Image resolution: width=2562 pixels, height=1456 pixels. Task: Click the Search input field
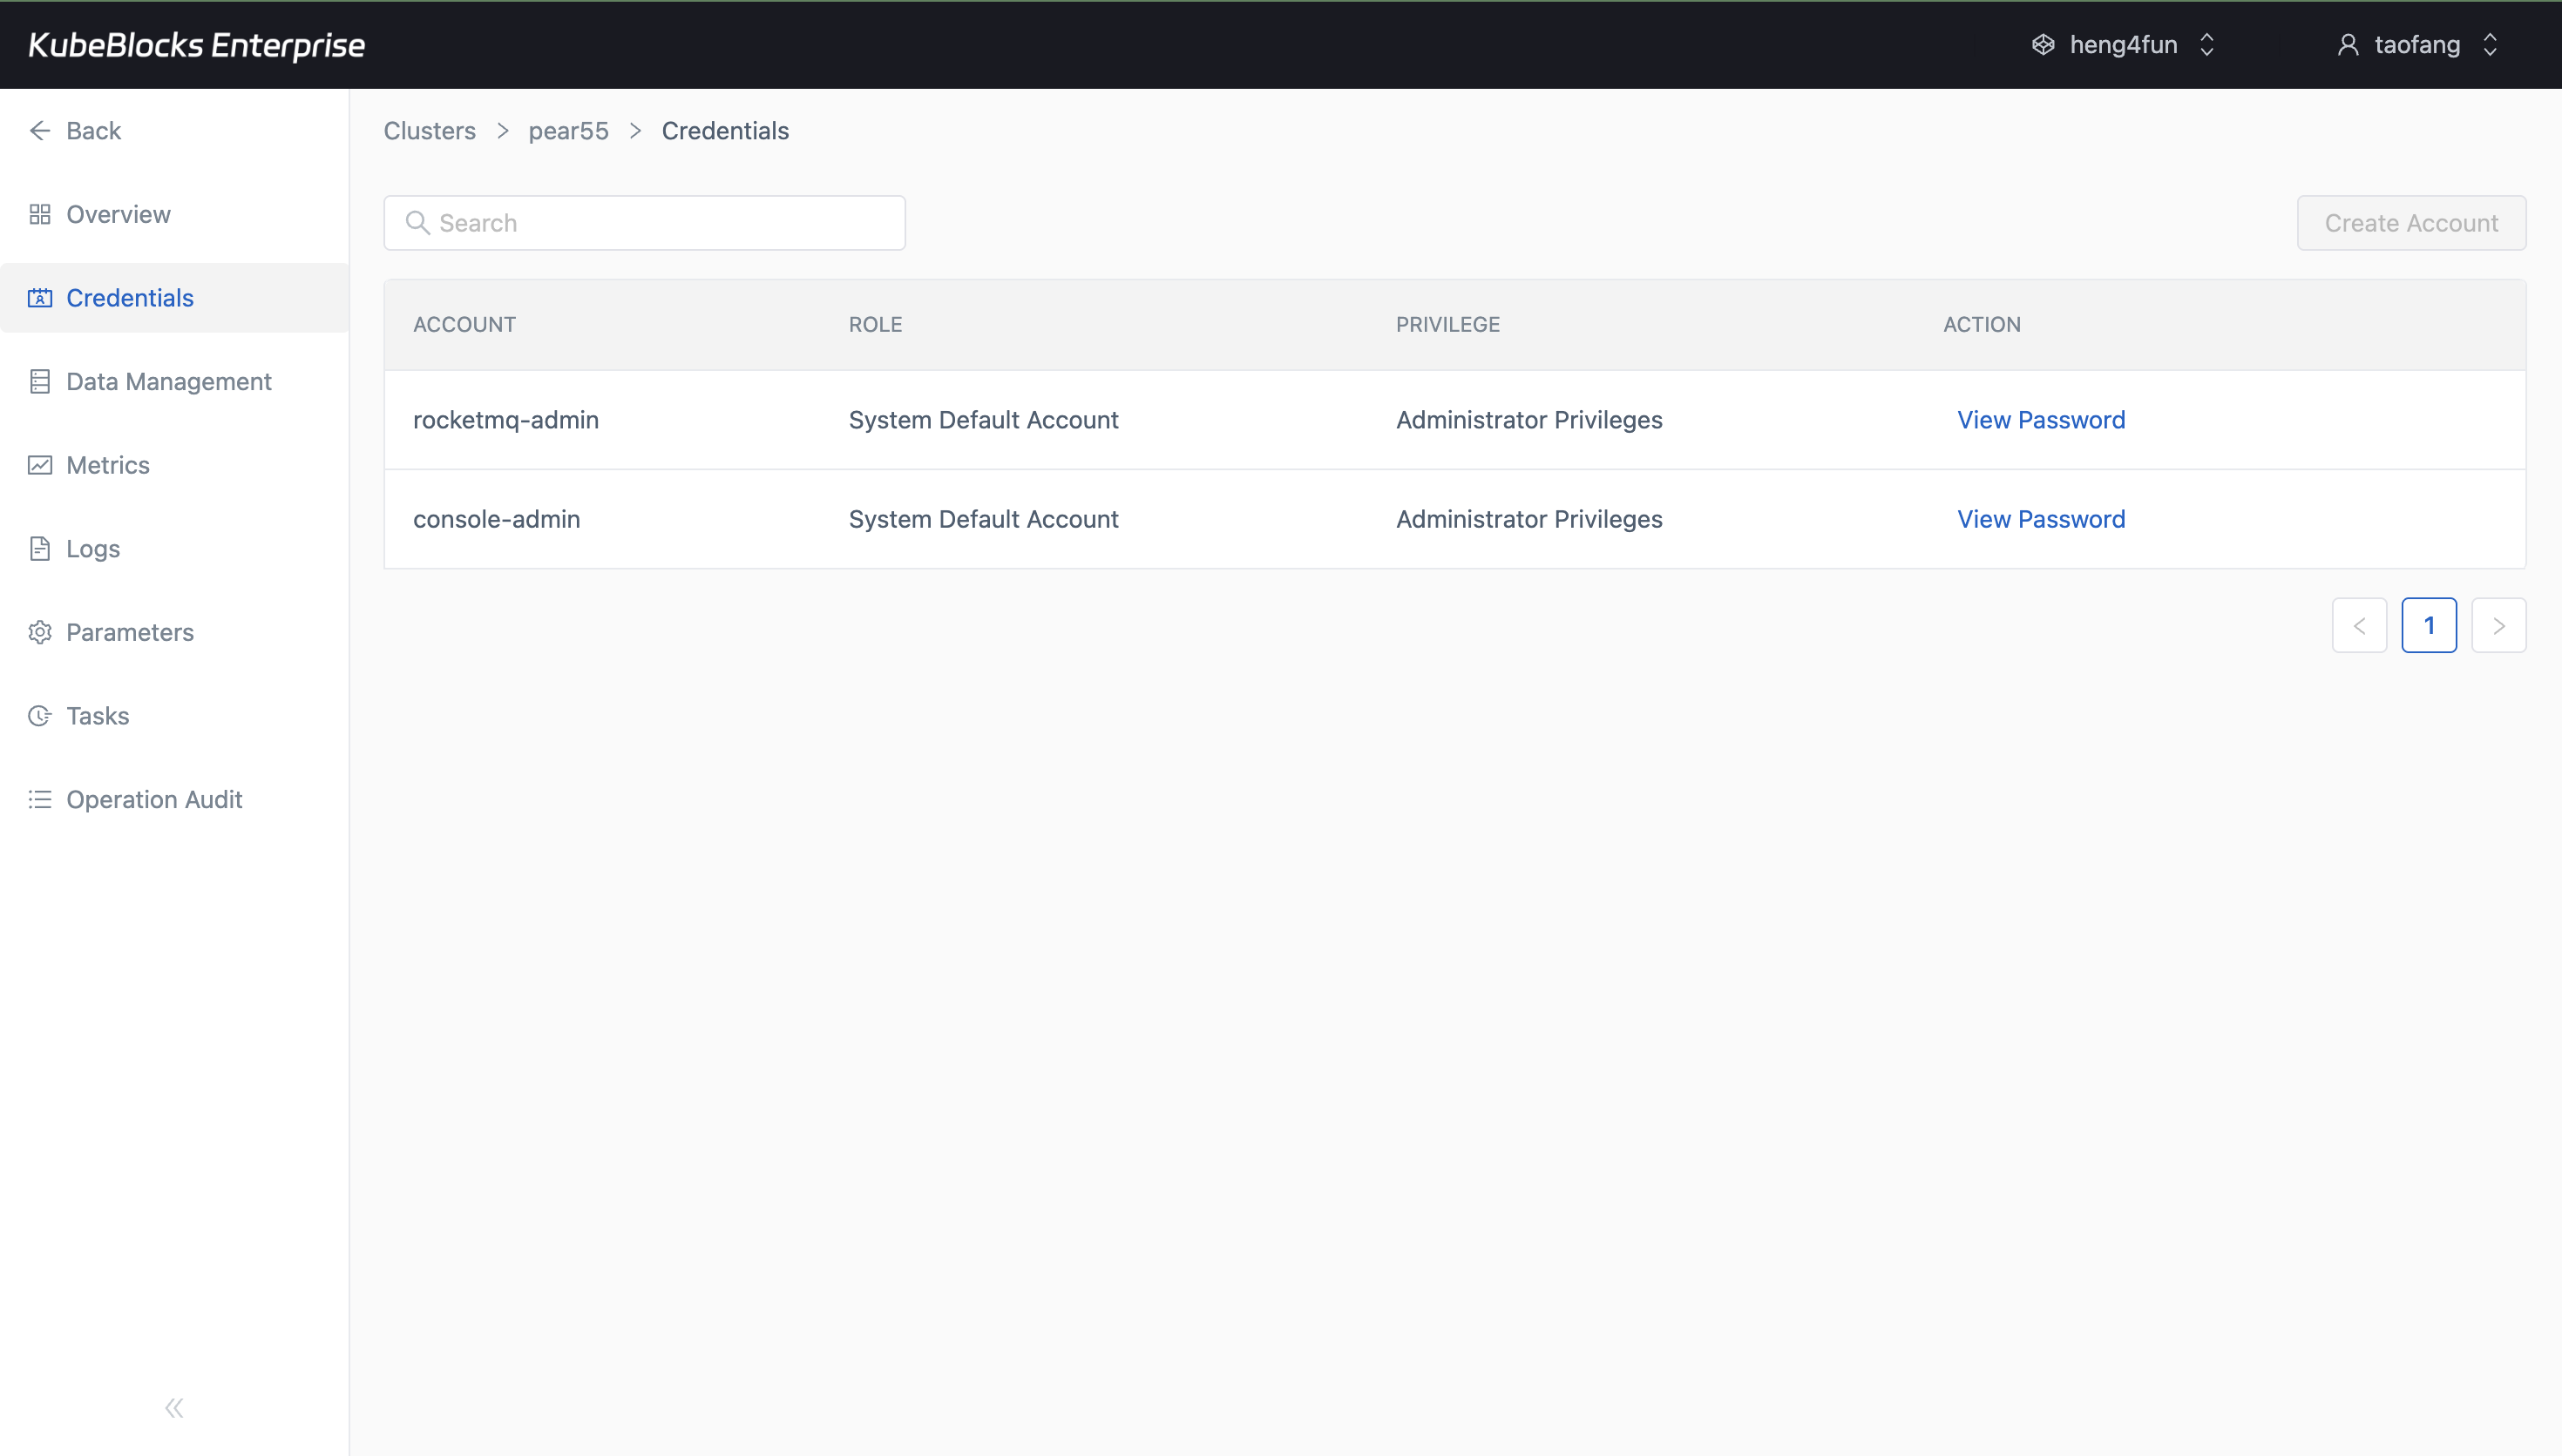[644, 222]
